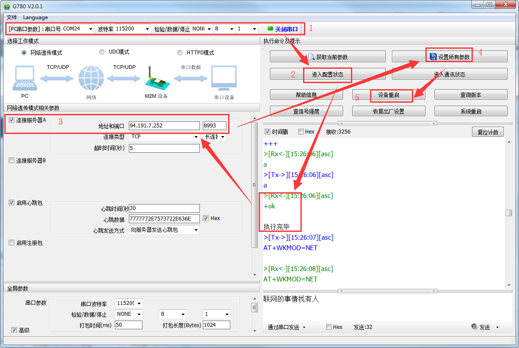Enable 连接服务器B checkbox

12,161
